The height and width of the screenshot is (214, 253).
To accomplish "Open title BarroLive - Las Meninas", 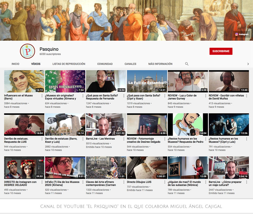I will [x=100, y=139].
